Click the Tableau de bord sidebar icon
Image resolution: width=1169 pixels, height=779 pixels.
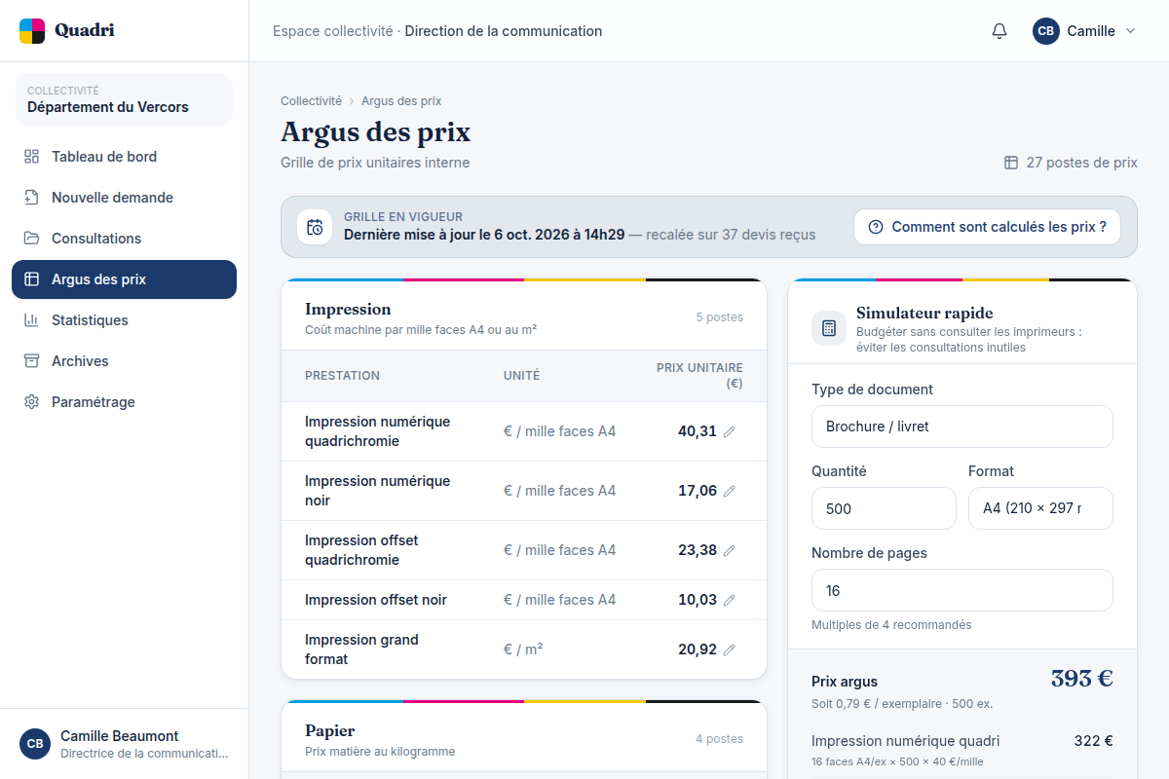pos(32,157)
